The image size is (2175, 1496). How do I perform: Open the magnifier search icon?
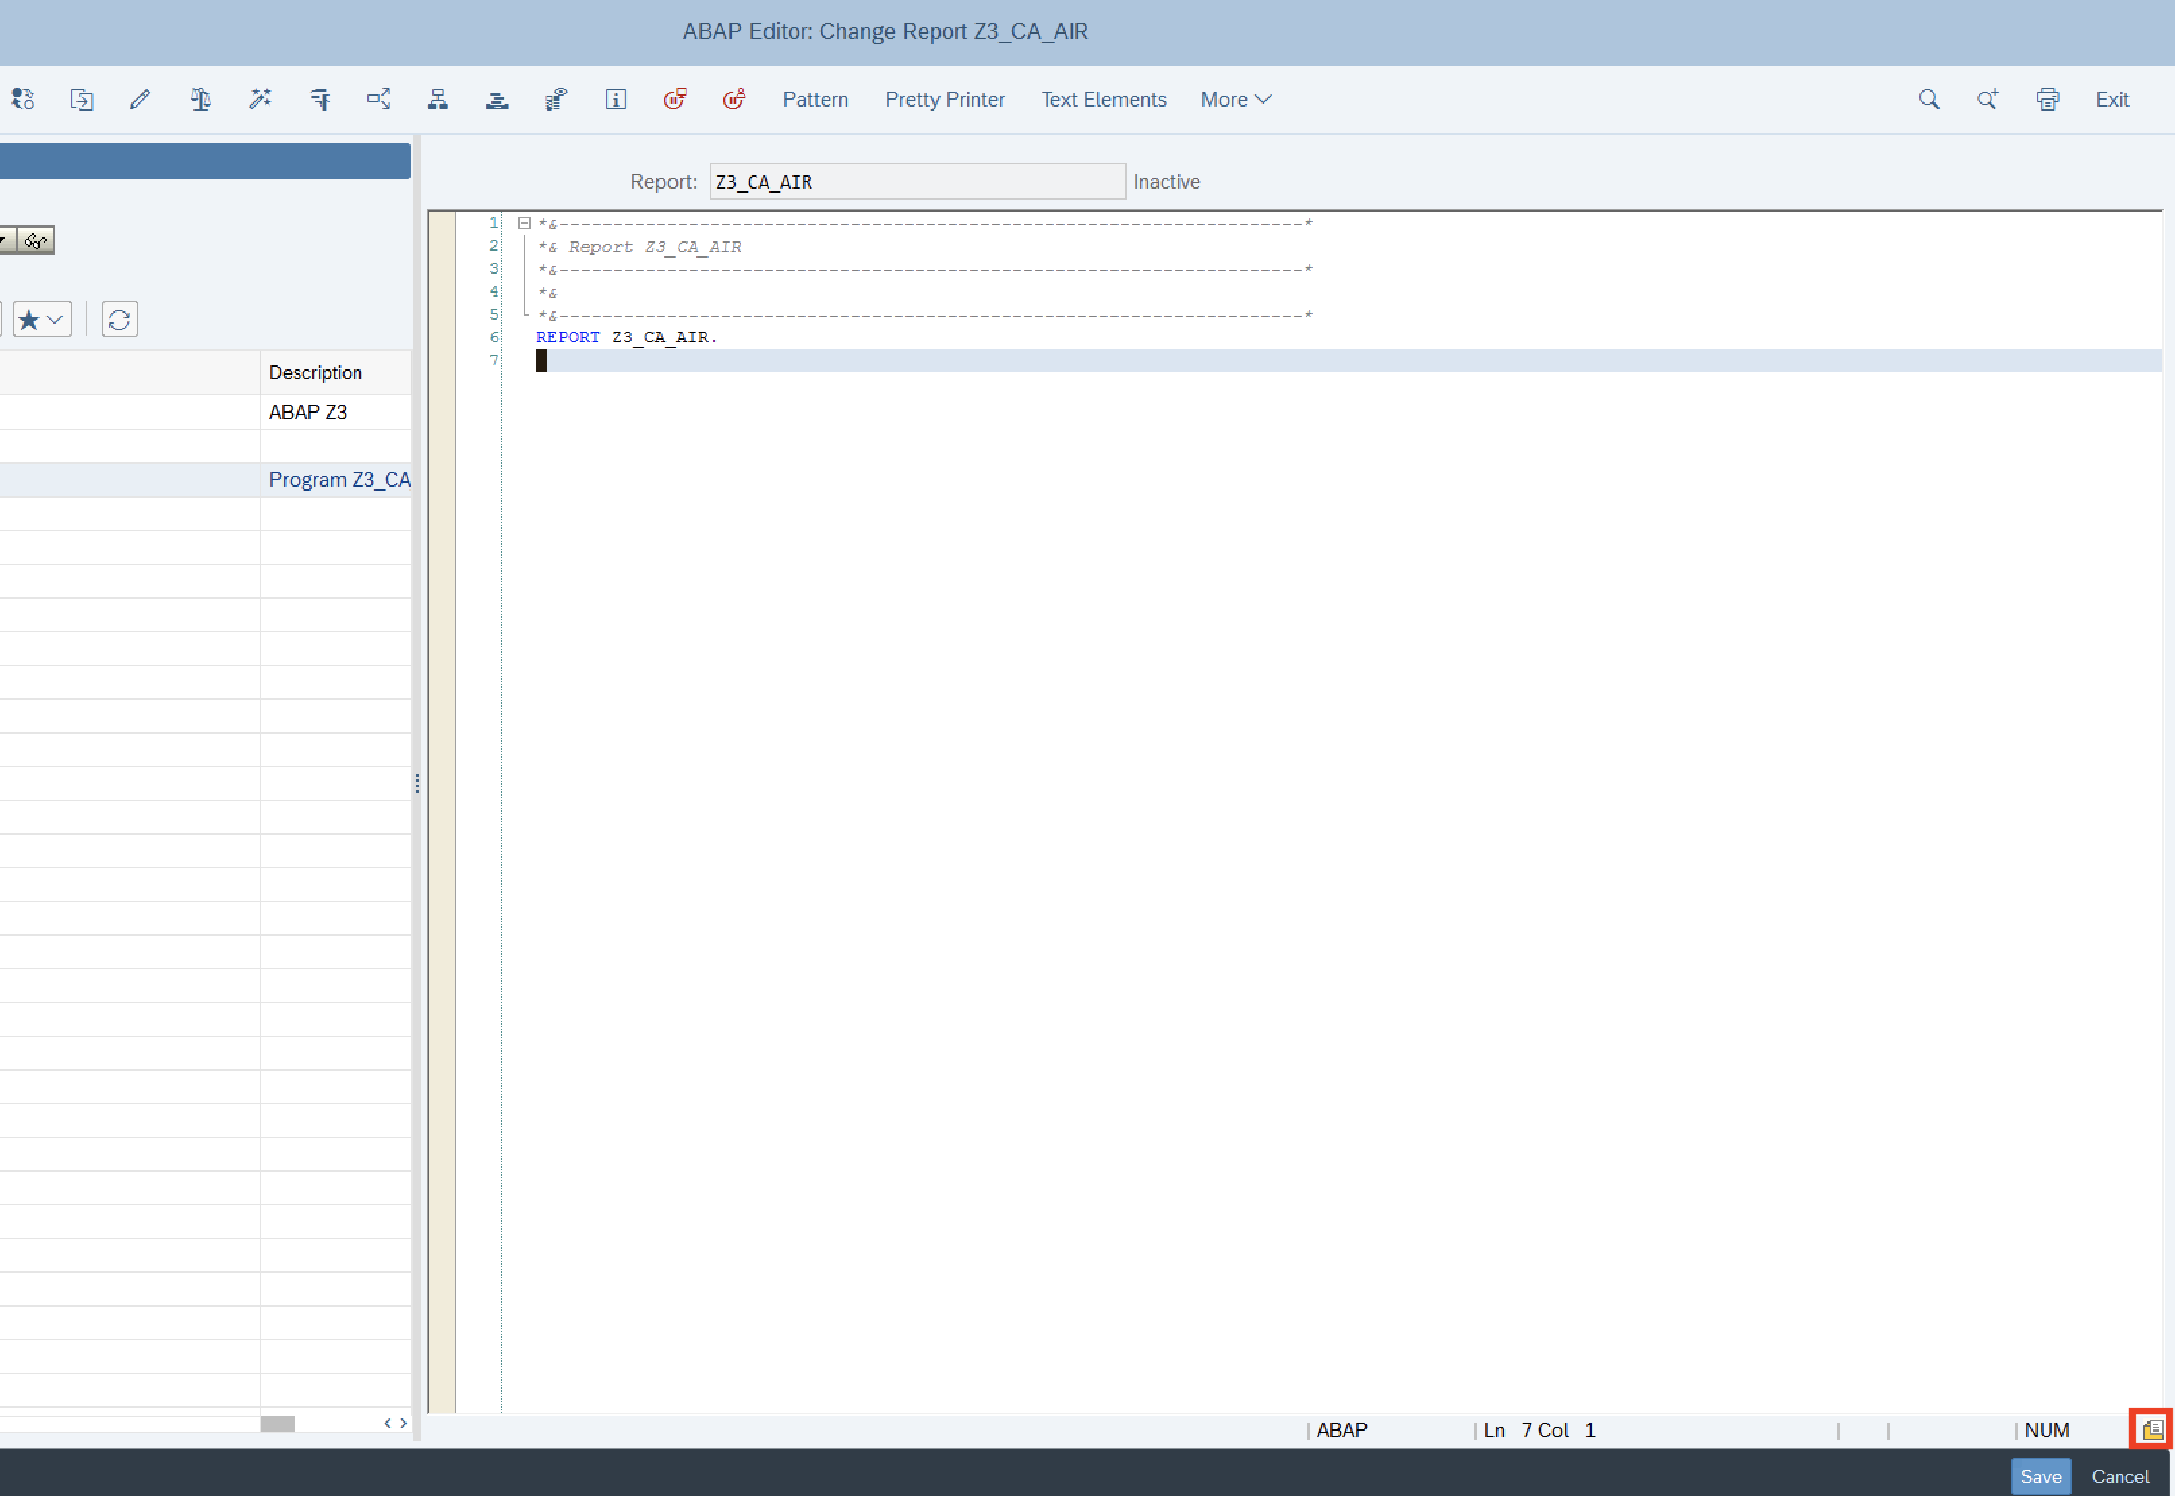coord(1928,99)
